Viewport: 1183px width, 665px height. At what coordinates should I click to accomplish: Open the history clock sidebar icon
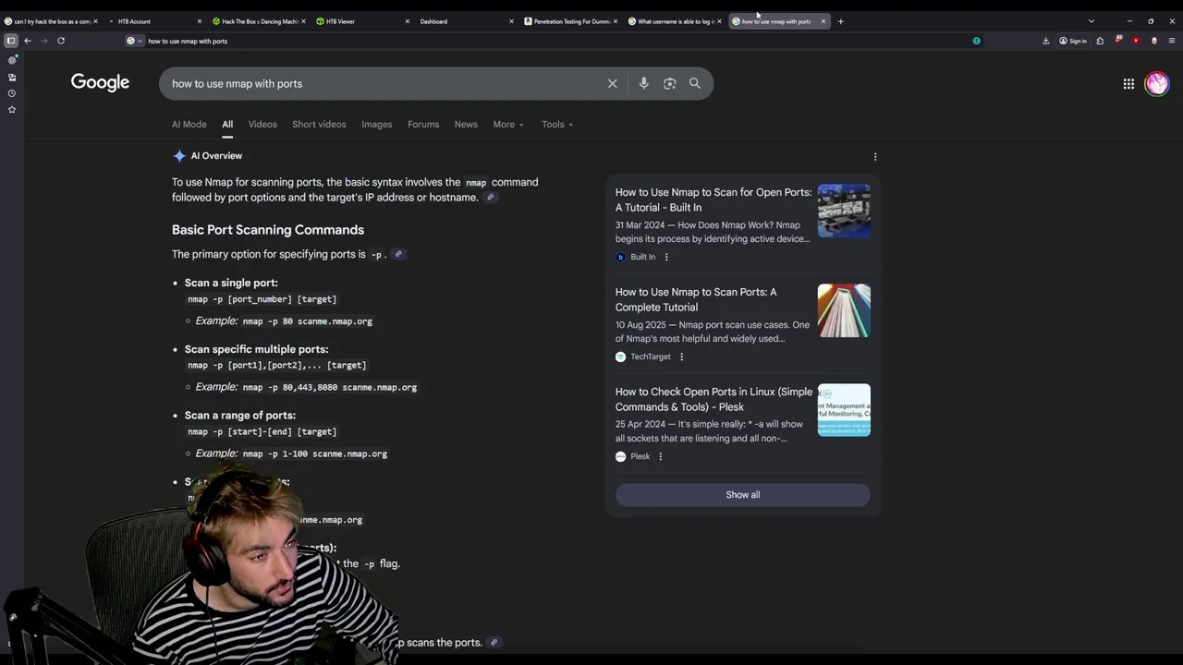[x=12, y=93]
